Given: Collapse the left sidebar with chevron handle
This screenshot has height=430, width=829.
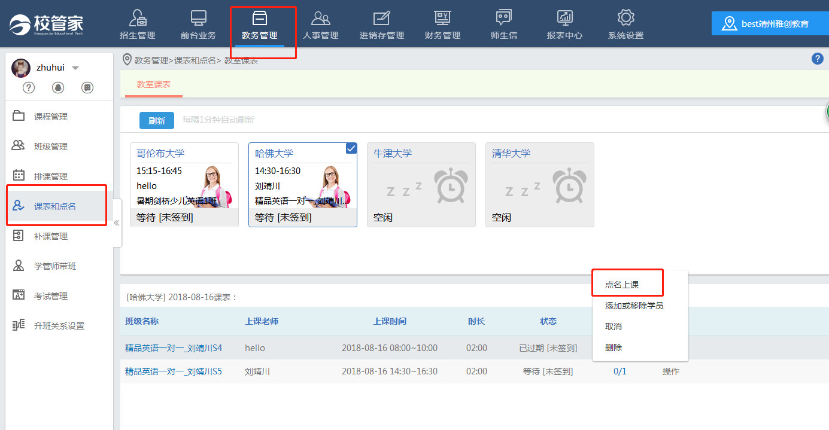Looking at the screenshot, I should click(117, 222).
